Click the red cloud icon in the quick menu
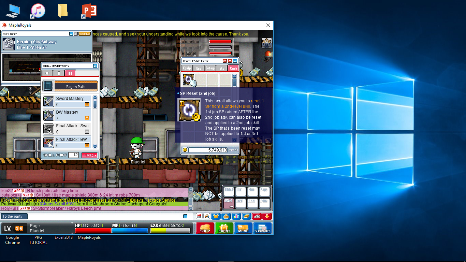The height and width of the screenshot is (262, 466). click(x=257, y=216)
